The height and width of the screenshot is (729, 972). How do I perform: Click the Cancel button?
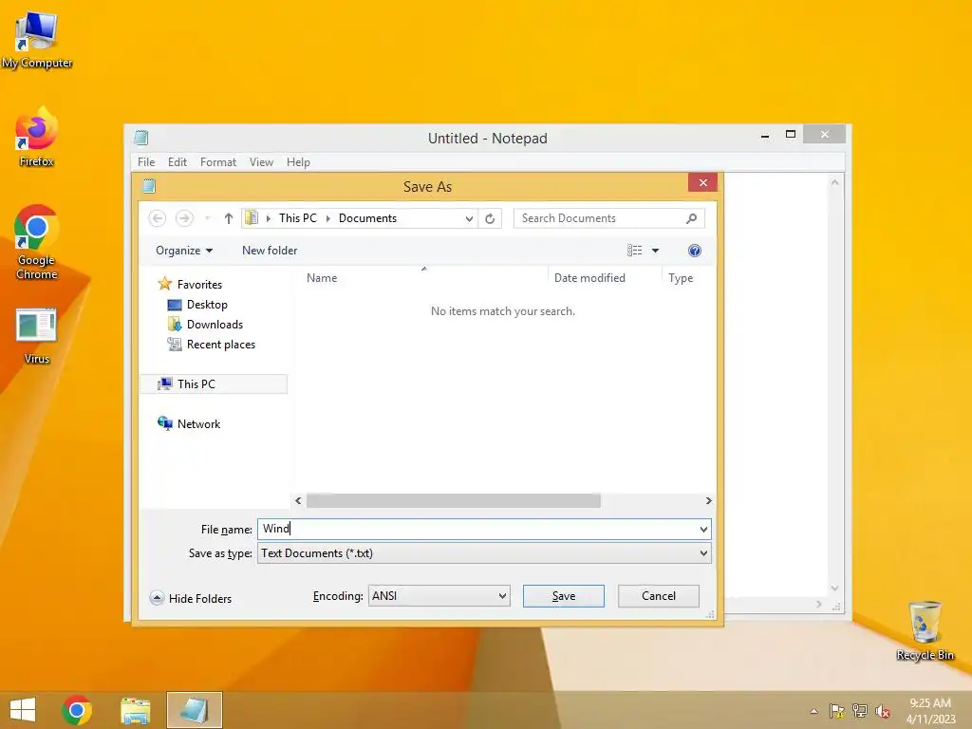[x=659, y=596]
